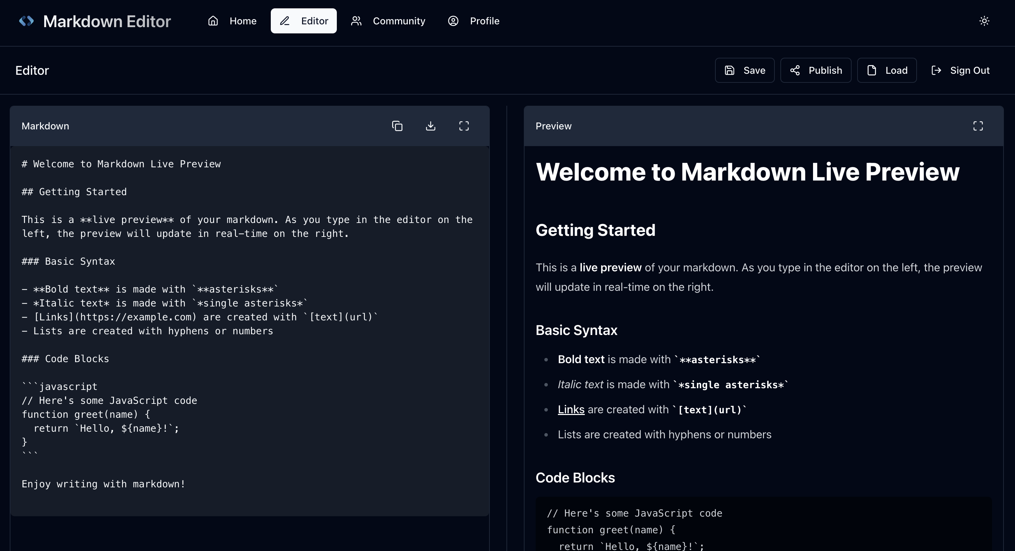Click the 'Getting Started' preview heading

595,230
